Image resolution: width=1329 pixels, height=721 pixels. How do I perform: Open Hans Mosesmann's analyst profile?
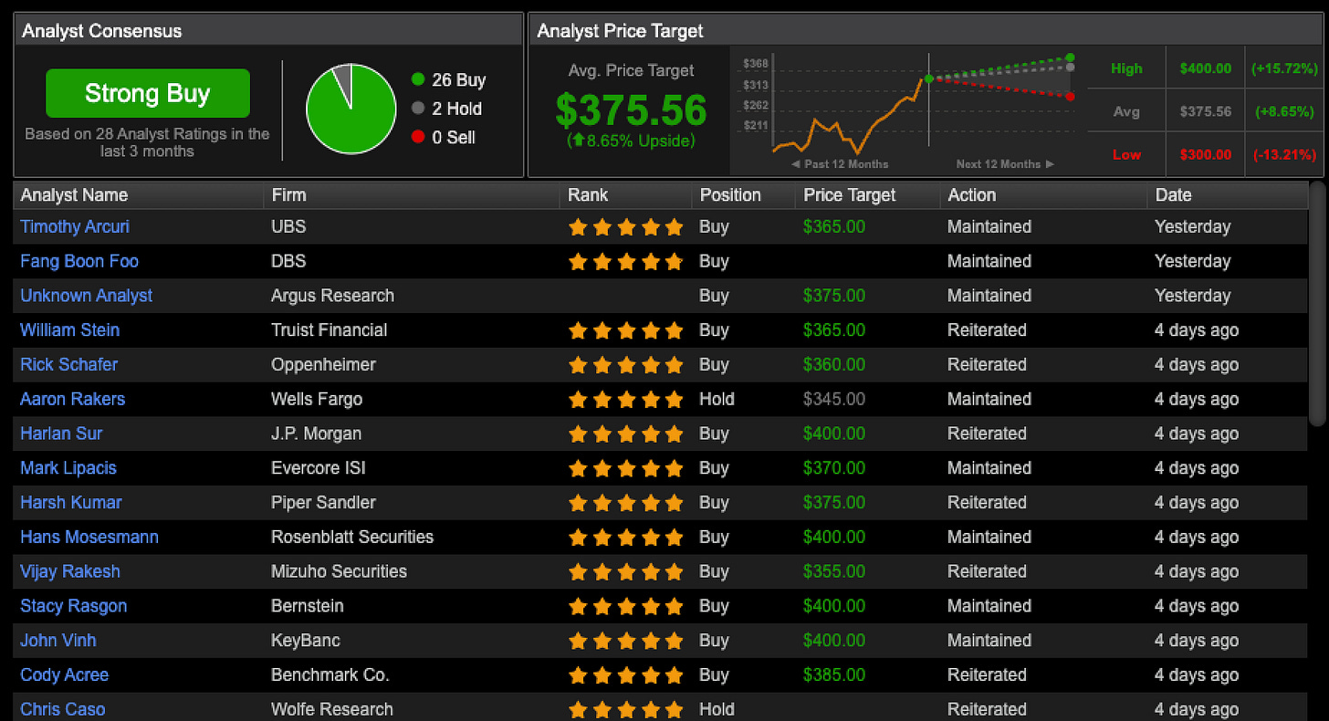pyautogui.click(x=89, y=537)
